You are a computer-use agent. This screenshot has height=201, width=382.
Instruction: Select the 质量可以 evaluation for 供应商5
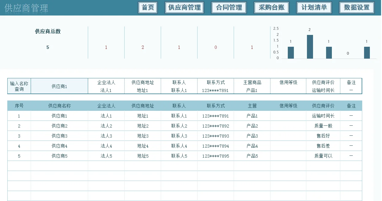[323, 156]
